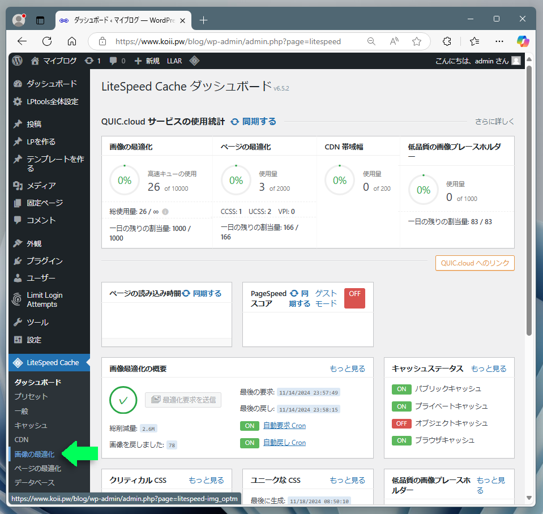Viewport: 543px width, 514px height.
Task: Click the sync icon beside ページの読み込み時間
Action: 186,293
